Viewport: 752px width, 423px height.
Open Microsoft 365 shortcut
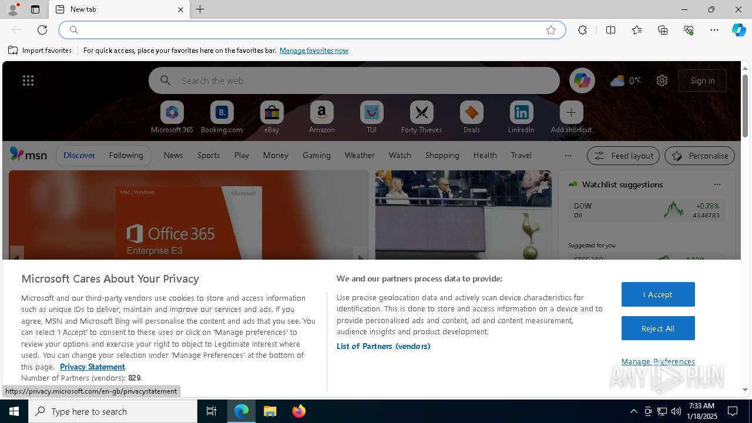[172, 117]
